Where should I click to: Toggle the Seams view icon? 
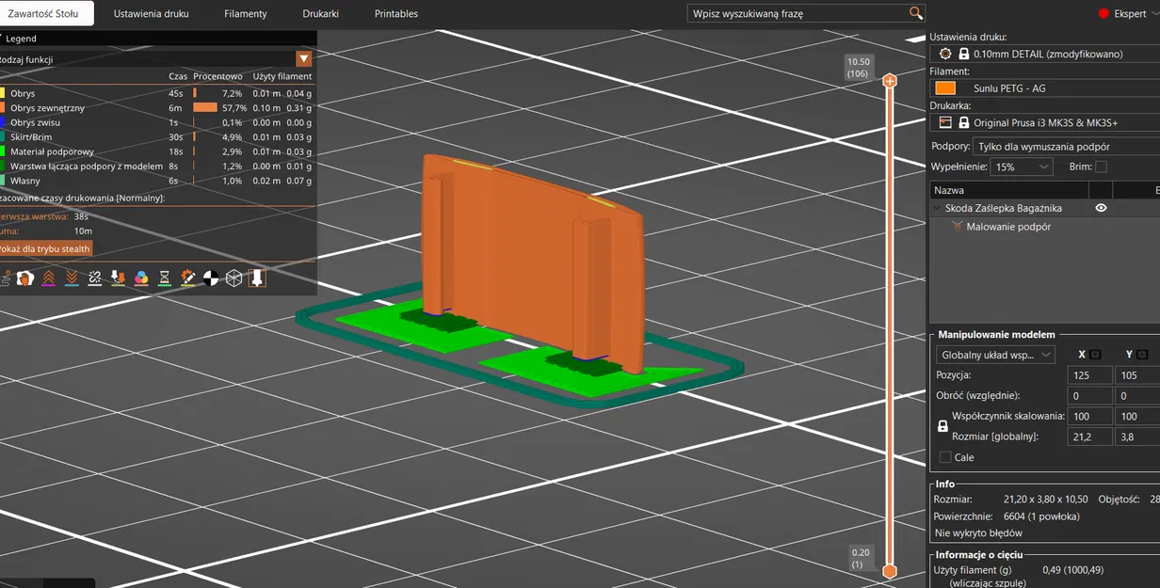pyautogui.click(x=95, y=278)
